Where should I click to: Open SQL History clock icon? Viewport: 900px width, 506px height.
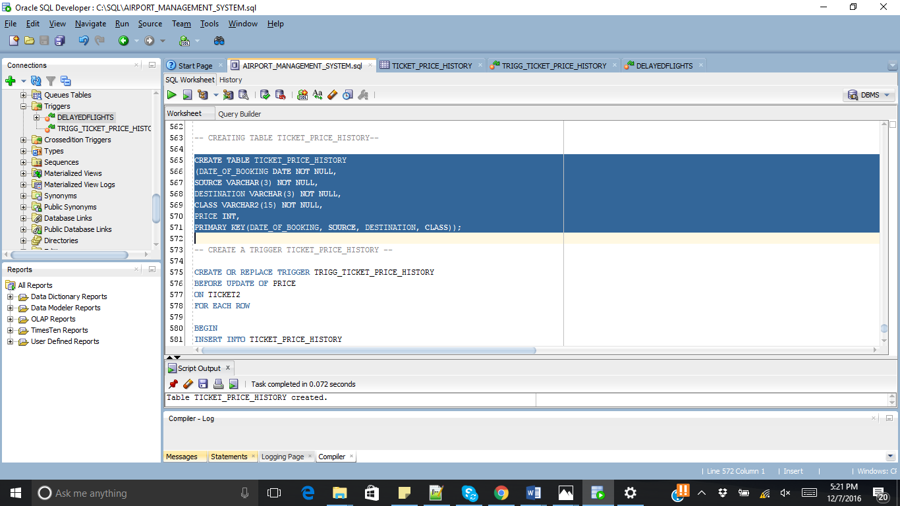347,95
